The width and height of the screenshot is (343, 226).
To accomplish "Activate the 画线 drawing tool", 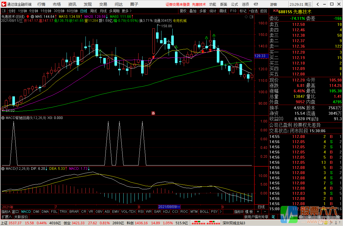I will [223, 11].
